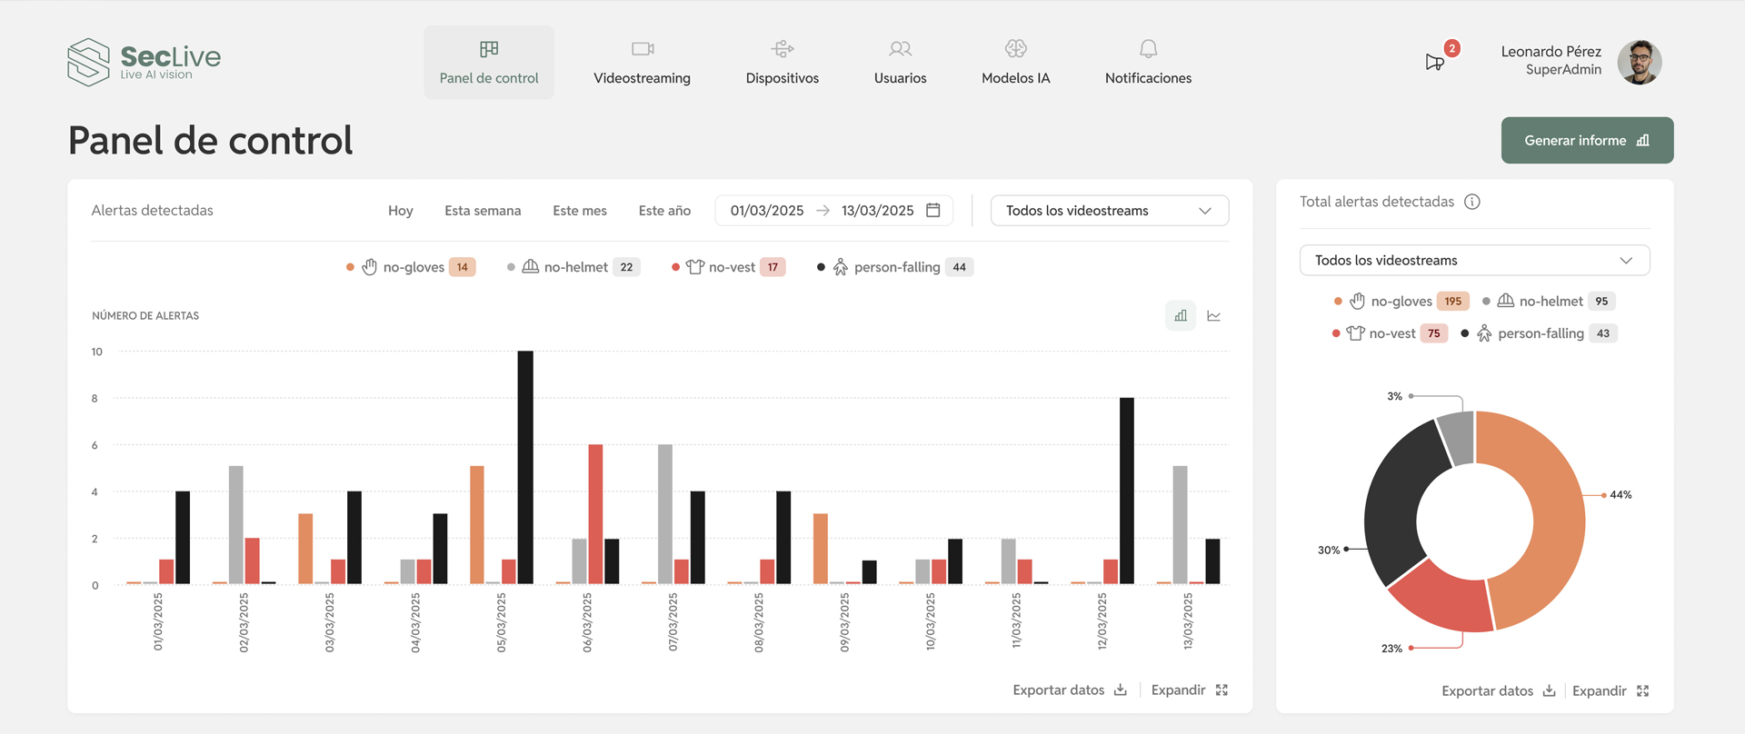The width and height of the screenshot is (1745, 734).
Task: Switch to bar chart view icon
Action: pos(1180,316)
